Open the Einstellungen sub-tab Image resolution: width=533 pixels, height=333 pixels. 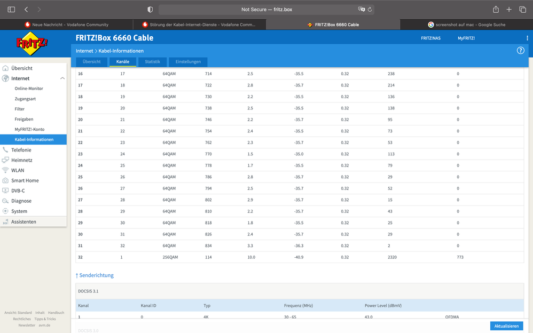pyautogui.click(x=188, y=62)
